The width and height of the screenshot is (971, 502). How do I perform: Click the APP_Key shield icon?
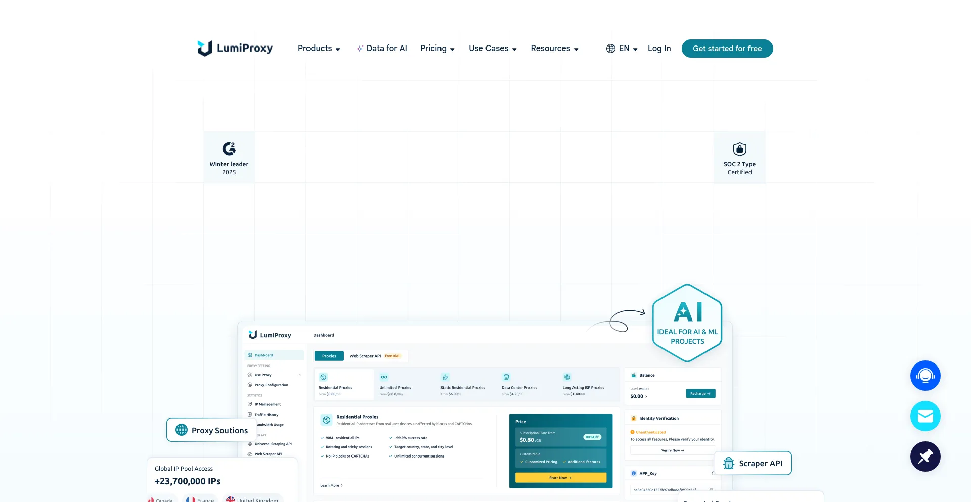(634, 473)
